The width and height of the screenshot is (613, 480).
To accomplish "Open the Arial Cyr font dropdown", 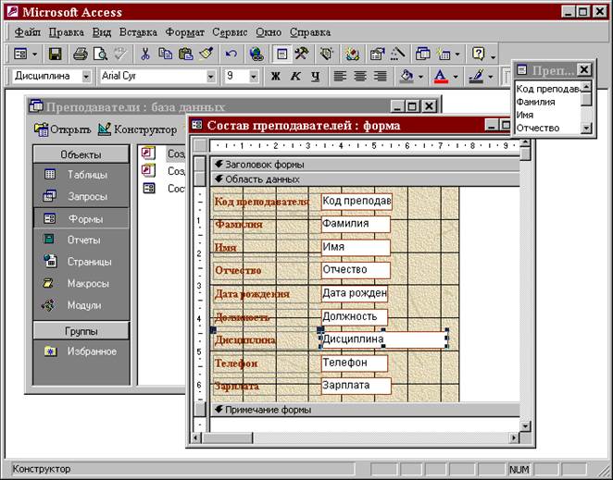I will click(211, 77).
